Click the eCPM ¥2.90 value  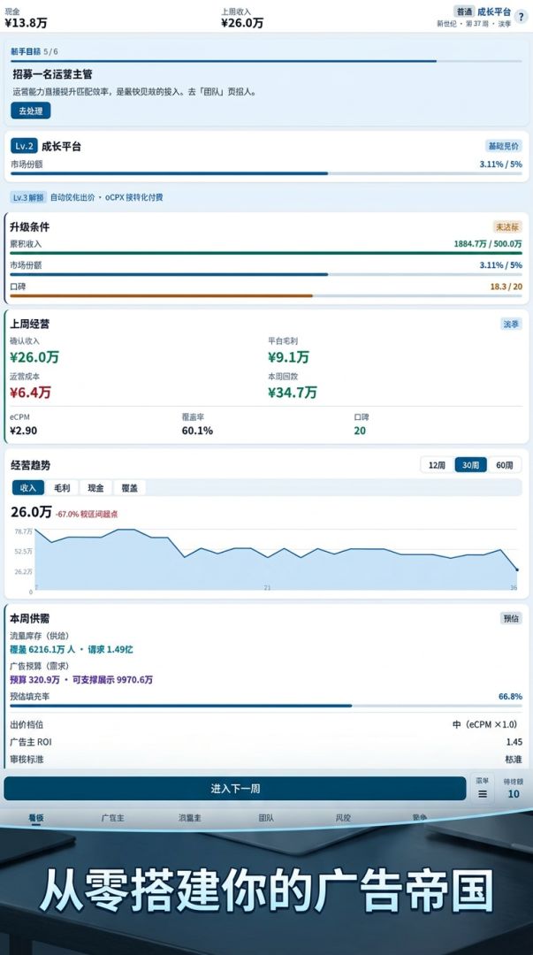(23, 431)
